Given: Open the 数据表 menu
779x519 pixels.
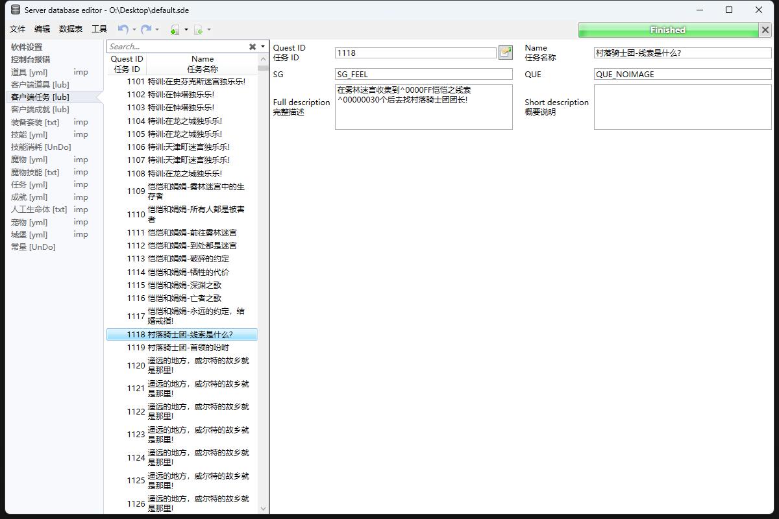Looking at the screenshot, I should pos(71,29).
